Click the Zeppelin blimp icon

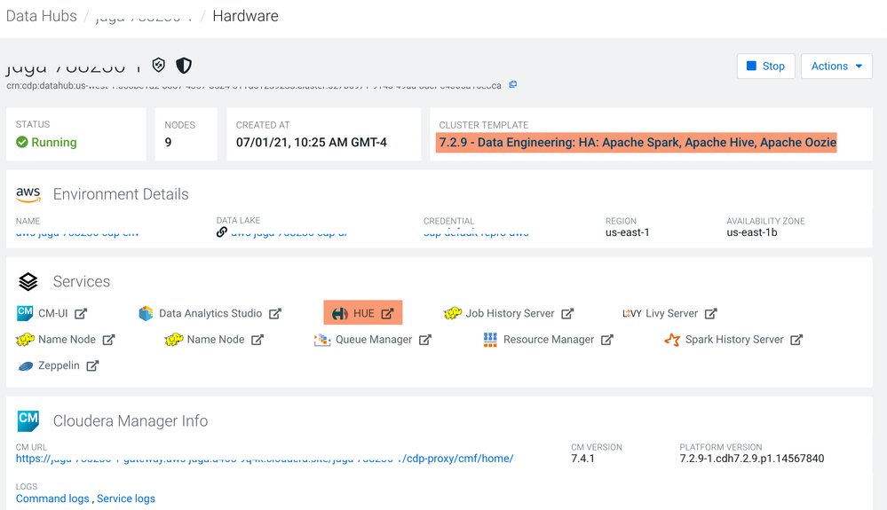26,366
